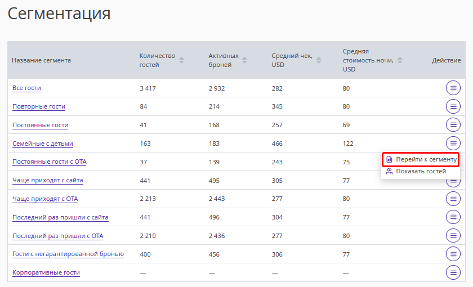Screen dimensions: 473x287
Task: Open action menu for Чаще приходят с OTA
Action: pyautogui.click(x=453, y=199)
